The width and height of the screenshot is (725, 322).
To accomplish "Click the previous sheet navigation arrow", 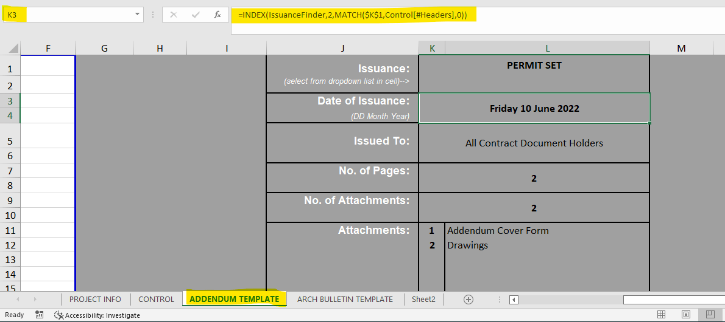I will pyautogui.click(x=18, y=300).
